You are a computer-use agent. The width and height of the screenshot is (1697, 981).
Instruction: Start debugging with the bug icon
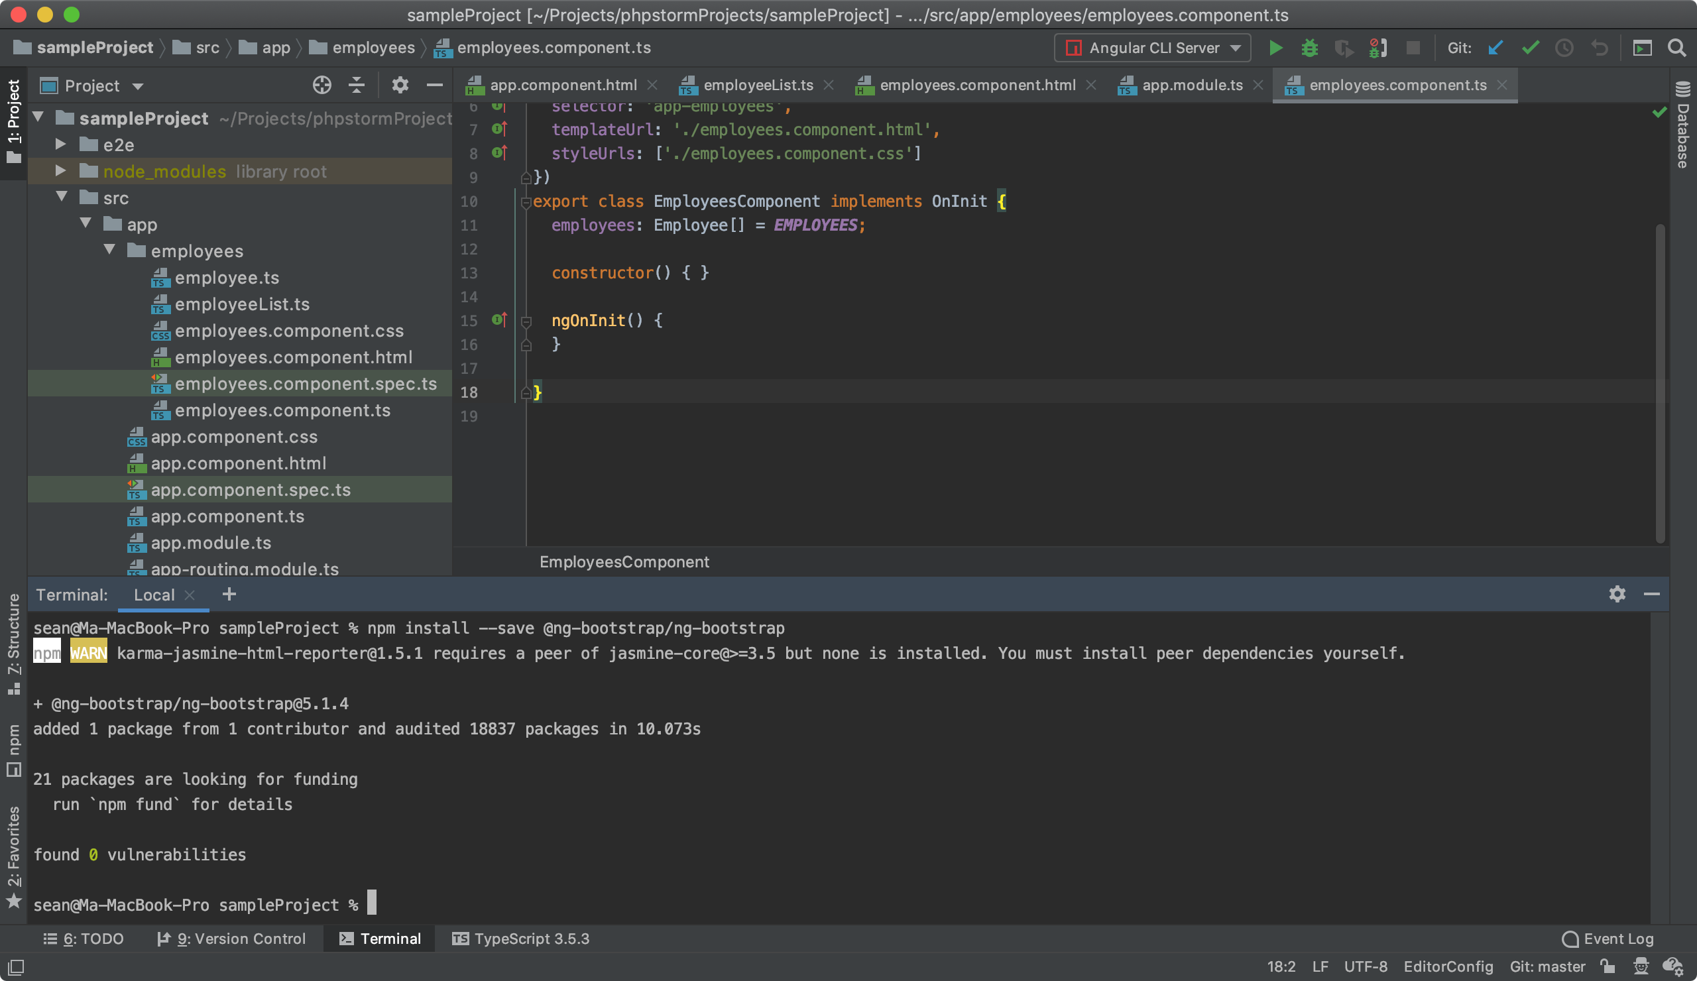pos(1310,48)
